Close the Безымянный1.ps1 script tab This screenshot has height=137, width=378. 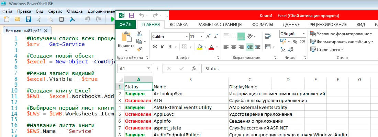[x=46, y=31]
